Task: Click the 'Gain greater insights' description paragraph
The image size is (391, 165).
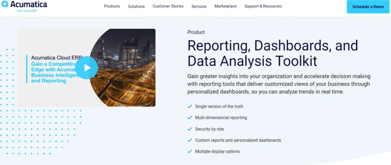Action: [x=278, y=84]
